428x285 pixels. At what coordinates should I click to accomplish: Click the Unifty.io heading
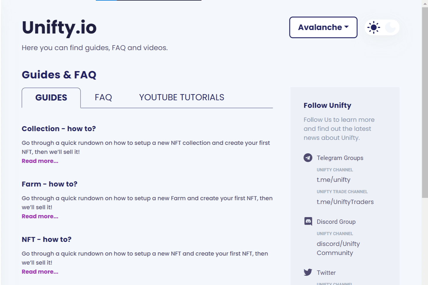(x=59, y=27)
